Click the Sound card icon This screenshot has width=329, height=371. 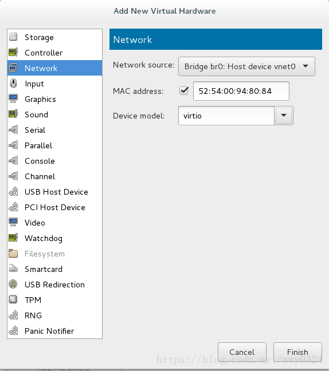click(13, 115)
